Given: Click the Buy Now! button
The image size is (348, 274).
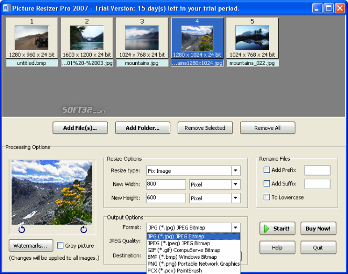Looking at the screenshot, I should pyautogui.click(x=318, y=228).
